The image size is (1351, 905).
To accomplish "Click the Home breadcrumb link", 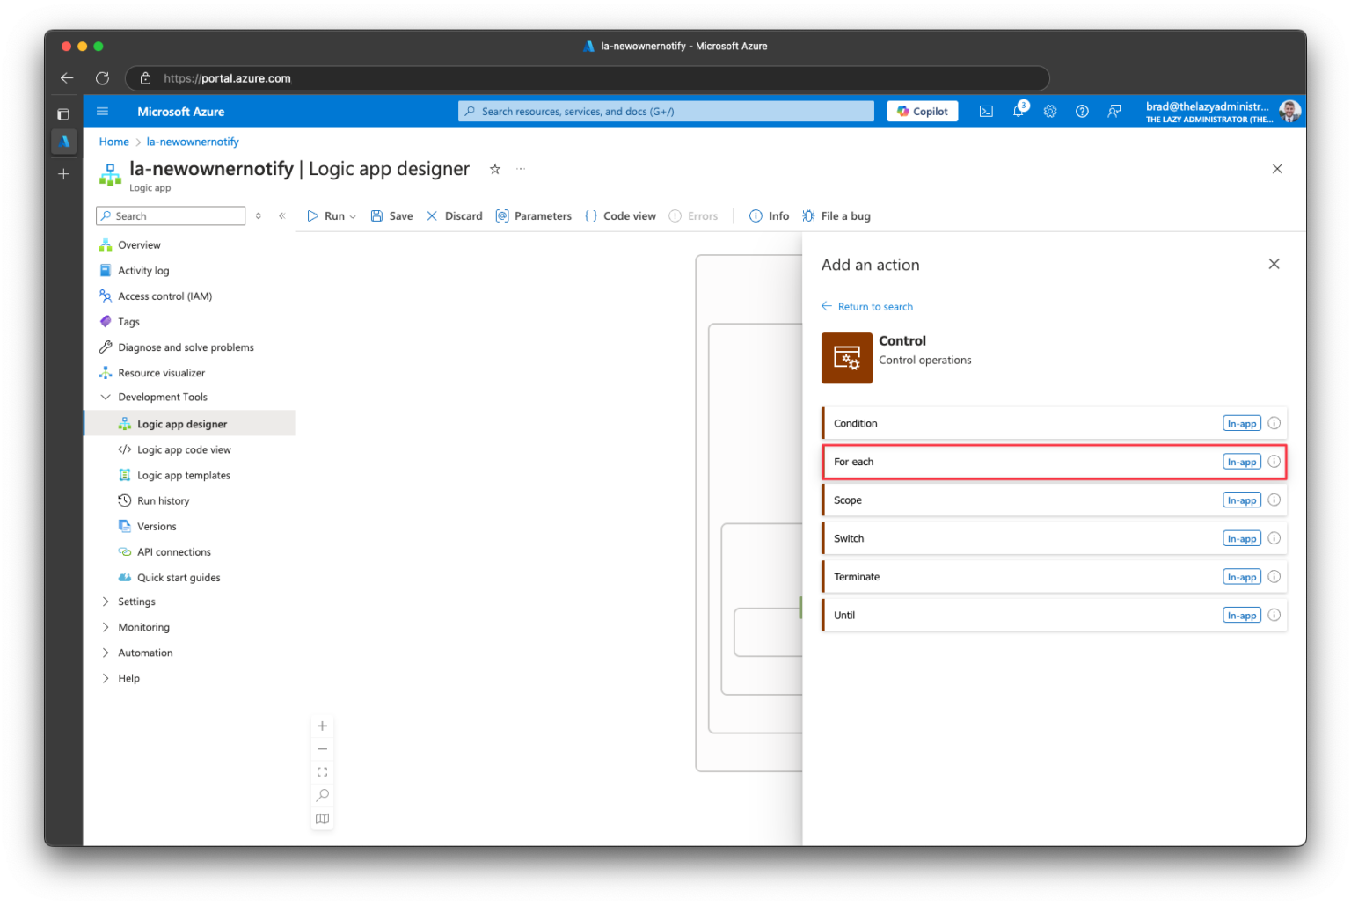I will tap(113, 142).
